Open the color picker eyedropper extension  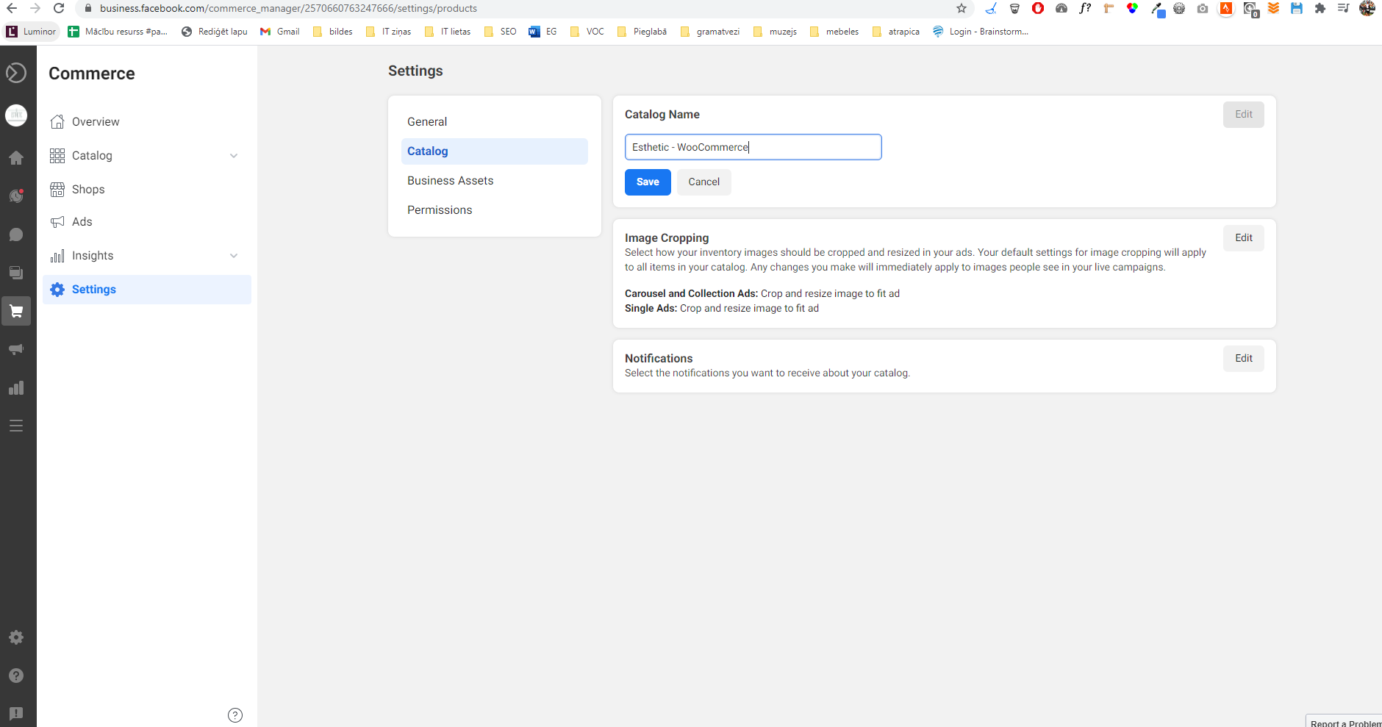pos(1157,9)
